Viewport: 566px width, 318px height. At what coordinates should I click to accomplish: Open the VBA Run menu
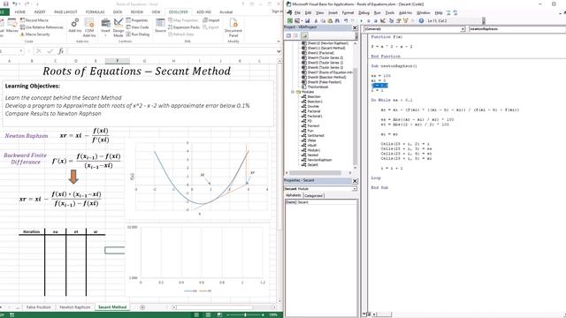(x=378, y=12)
